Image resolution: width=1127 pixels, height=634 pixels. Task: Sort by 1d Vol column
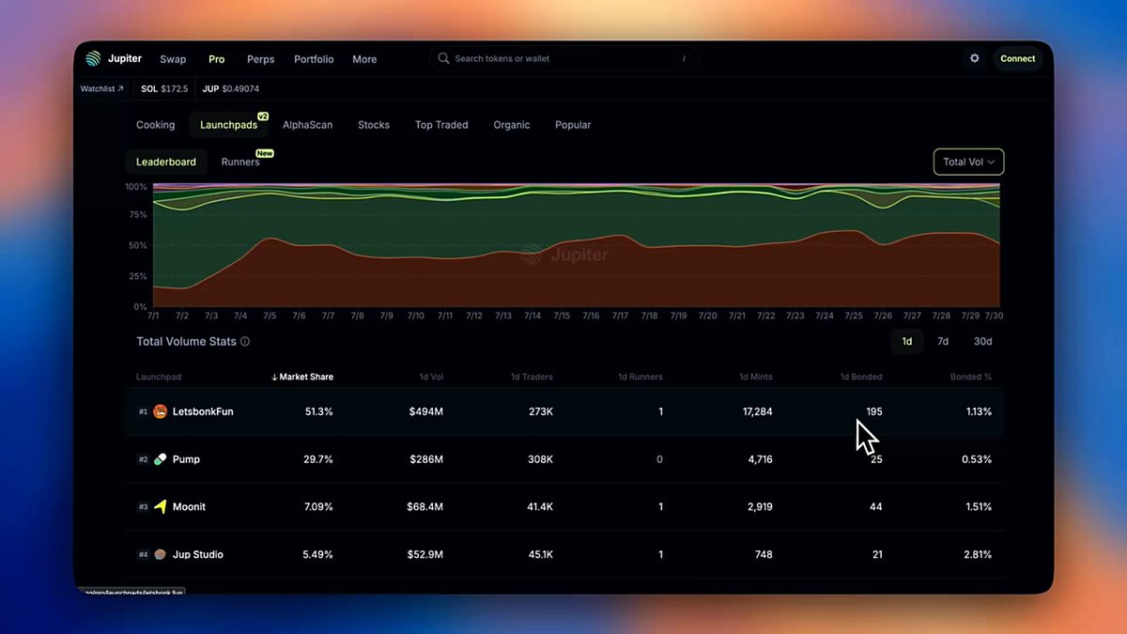[x=431, y=377]
